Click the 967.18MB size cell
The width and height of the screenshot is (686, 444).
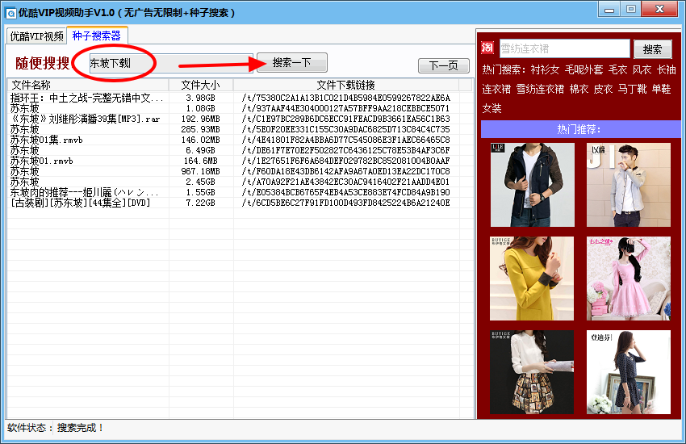(200, 171)
